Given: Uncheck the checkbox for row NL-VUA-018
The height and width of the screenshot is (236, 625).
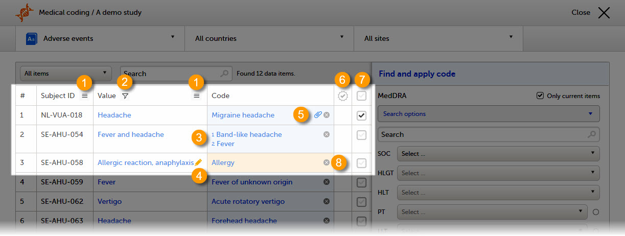Looking at the screenshot, I should point(361,115).
